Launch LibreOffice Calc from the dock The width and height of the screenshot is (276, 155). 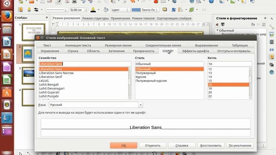pos(7,80)
